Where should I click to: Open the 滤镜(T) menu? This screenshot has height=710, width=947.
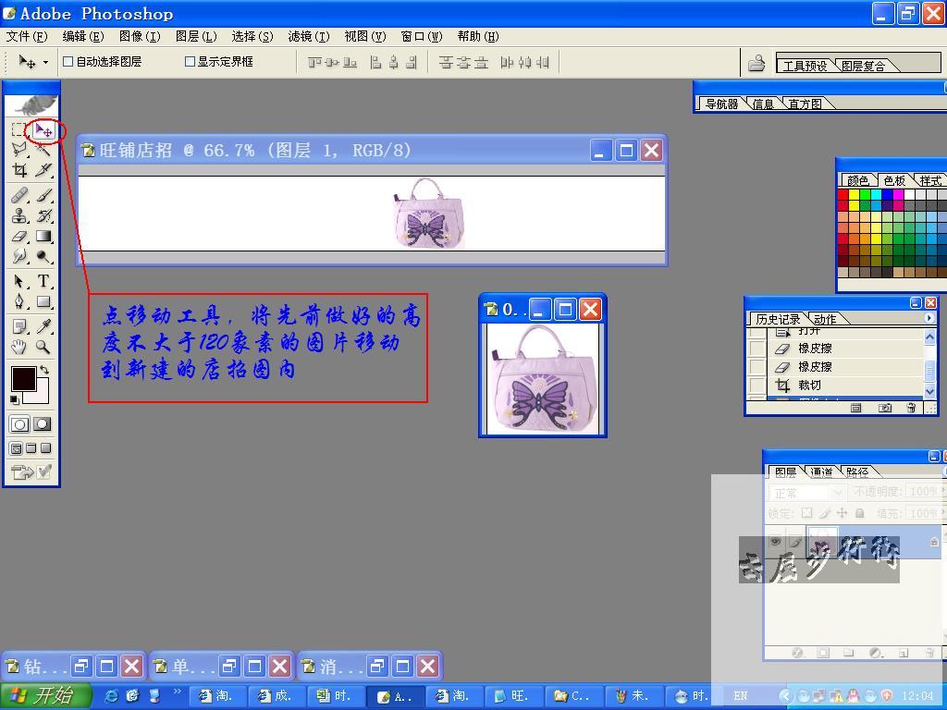[x=309, y=37]
